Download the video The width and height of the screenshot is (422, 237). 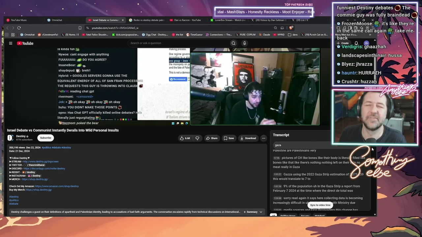pos(248,138)
